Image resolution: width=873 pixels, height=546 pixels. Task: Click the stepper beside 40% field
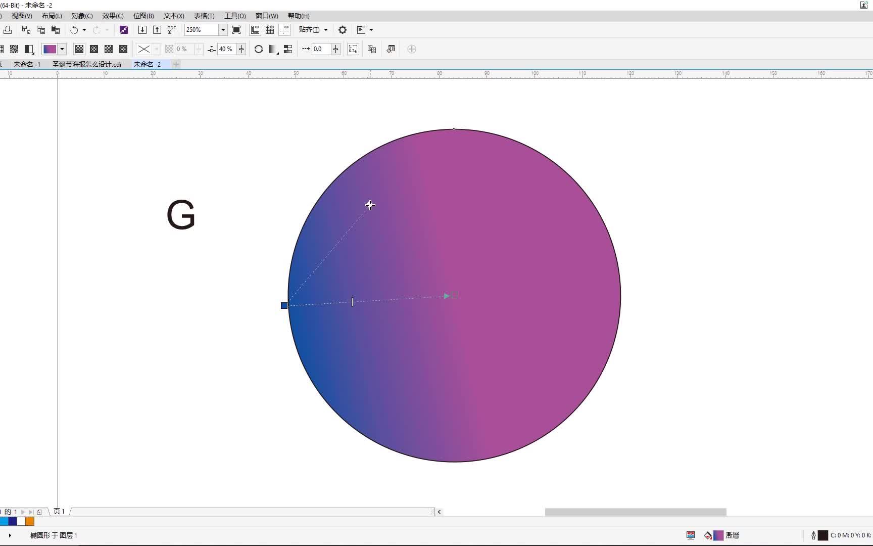click(241, 49)
